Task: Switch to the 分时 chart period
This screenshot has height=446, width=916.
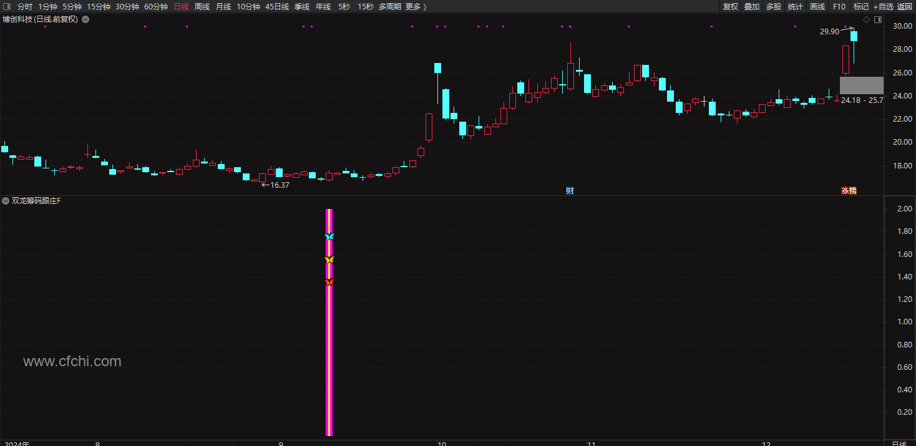Action: [25, 7]
